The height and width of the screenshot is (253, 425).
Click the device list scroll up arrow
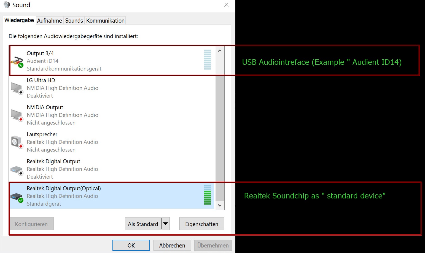tap(220, 51)
